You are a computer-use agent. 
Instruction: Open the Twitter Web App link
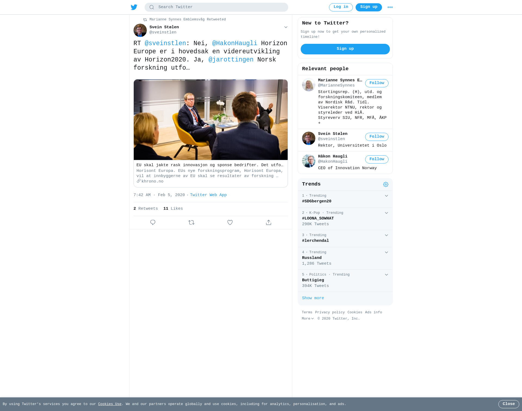pyautogui.click(x=208, y=195)
